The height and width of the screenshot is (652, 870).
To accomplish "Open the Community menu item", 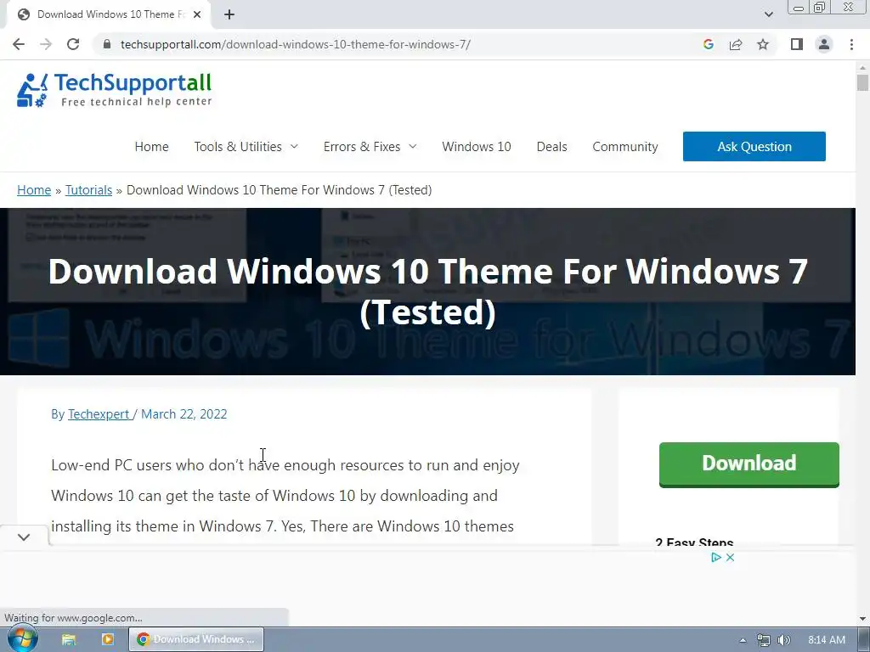I will click(625, 146).
